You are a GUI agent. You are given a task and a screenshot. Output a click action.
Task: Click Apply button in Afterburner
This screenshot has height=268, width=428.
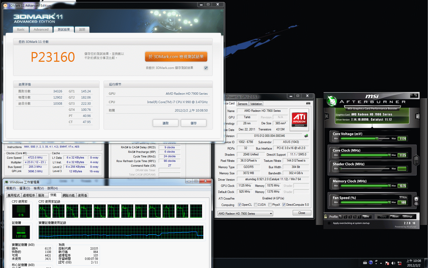click(383, 217)
